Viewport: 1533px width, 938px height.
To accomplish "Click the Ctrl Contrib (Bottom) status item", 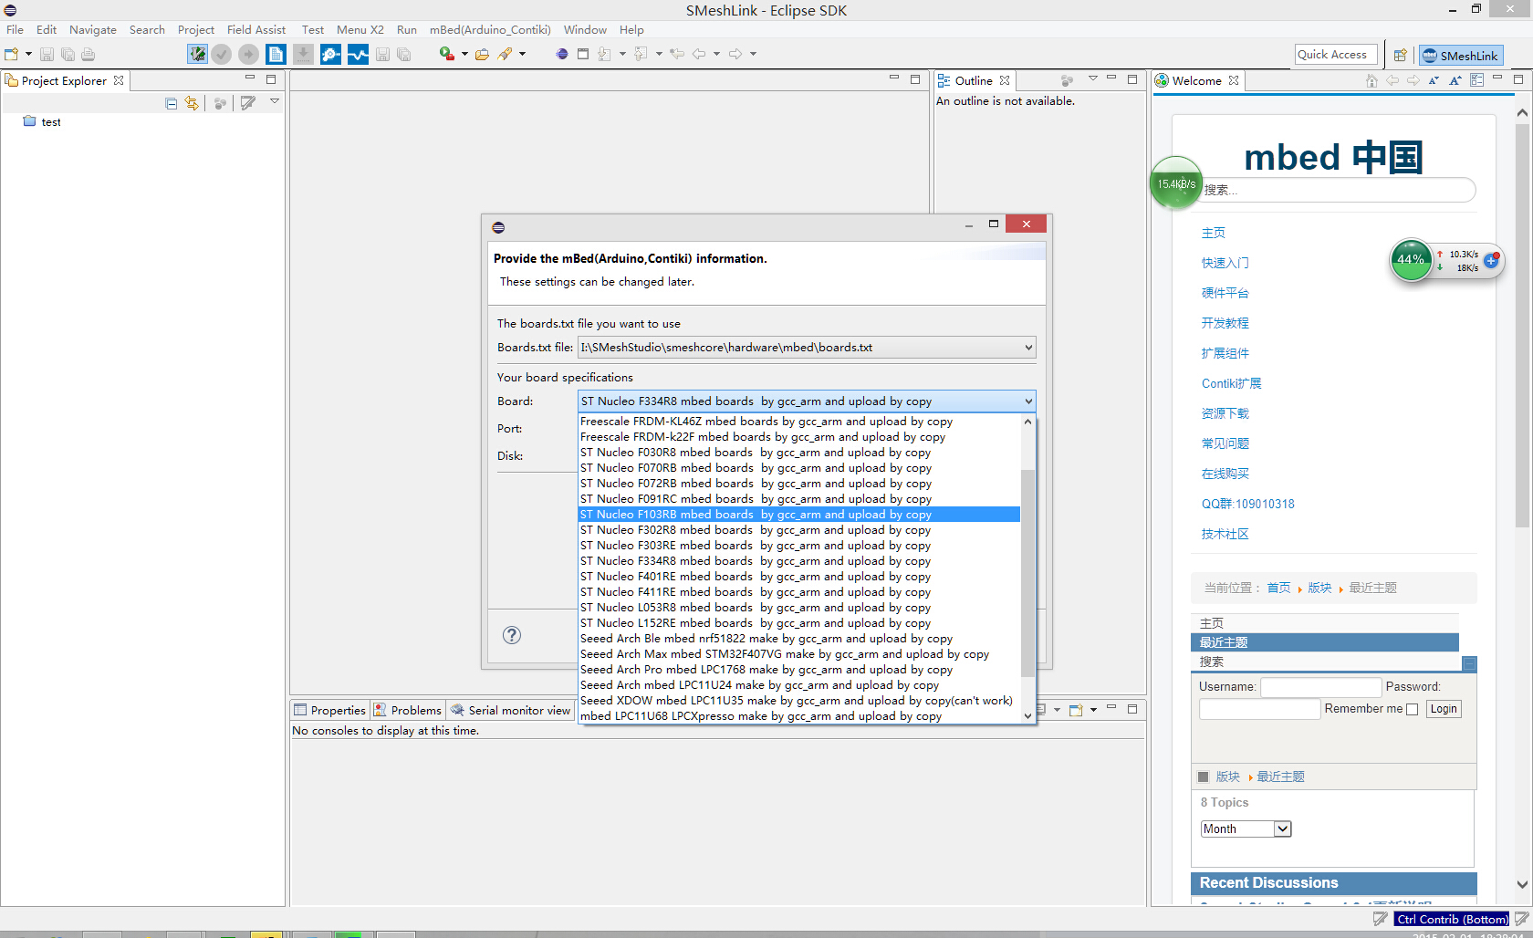I will [x=1453, y=919].
